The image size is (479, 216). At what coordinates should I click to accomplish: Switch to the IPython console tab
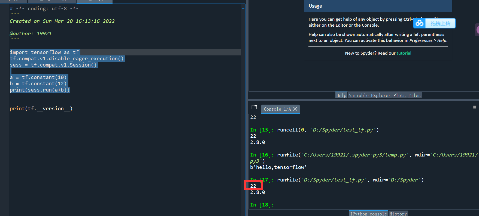tap(368, 214)
